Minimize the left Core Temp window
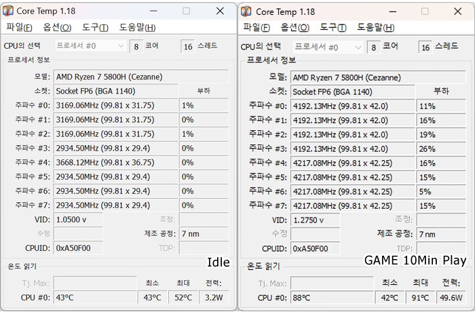 point(155,11)
